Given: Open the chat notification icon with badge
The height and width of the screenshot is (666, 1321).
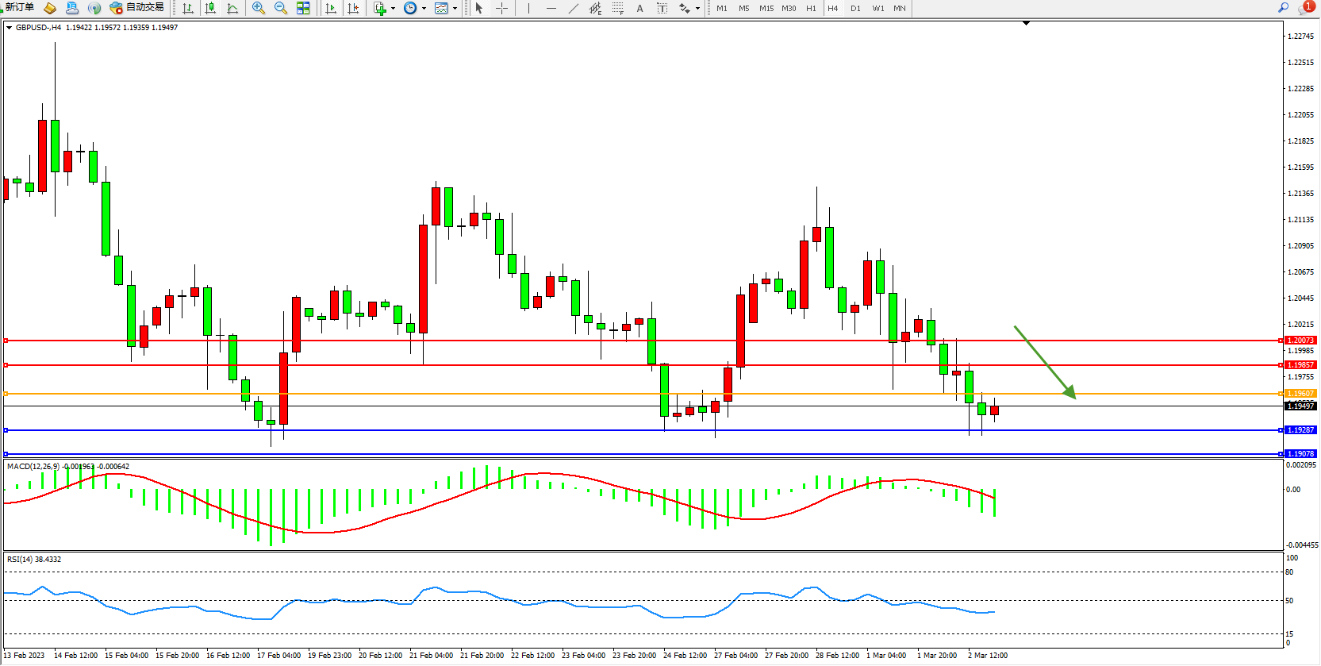Looking at the screenshot, I should [x=1305, y=8].
